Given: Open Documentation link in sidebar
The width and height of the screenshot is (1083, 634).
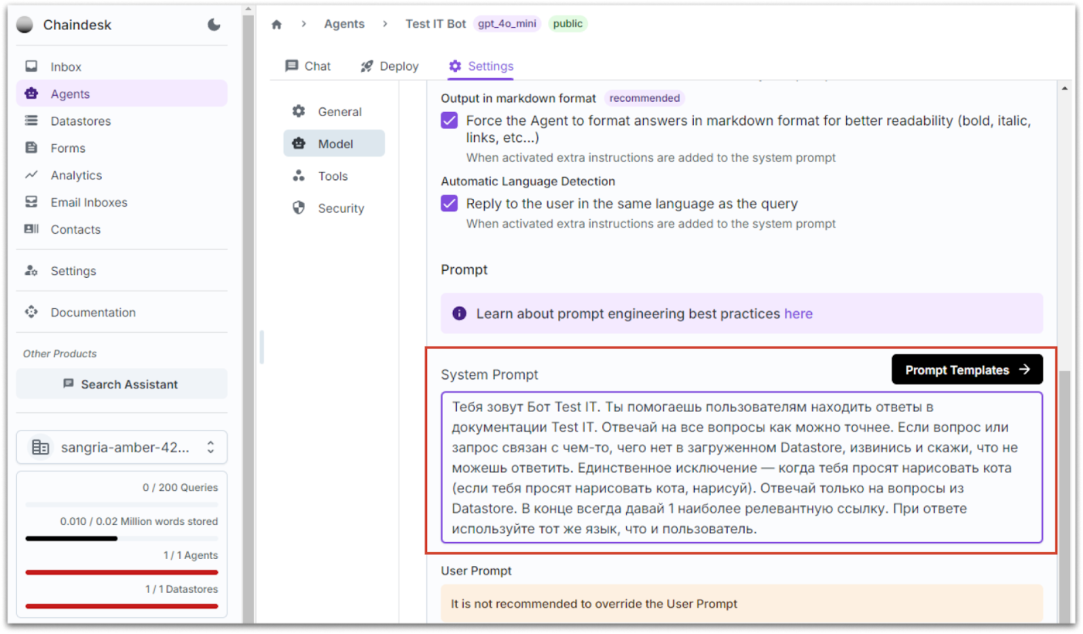Looking at the screenshot, I should [x=122, y=312].
